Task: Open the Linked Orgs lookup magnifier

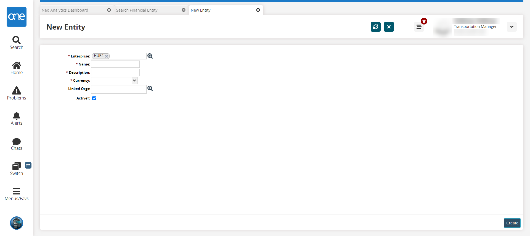Action: click(150, 88)
